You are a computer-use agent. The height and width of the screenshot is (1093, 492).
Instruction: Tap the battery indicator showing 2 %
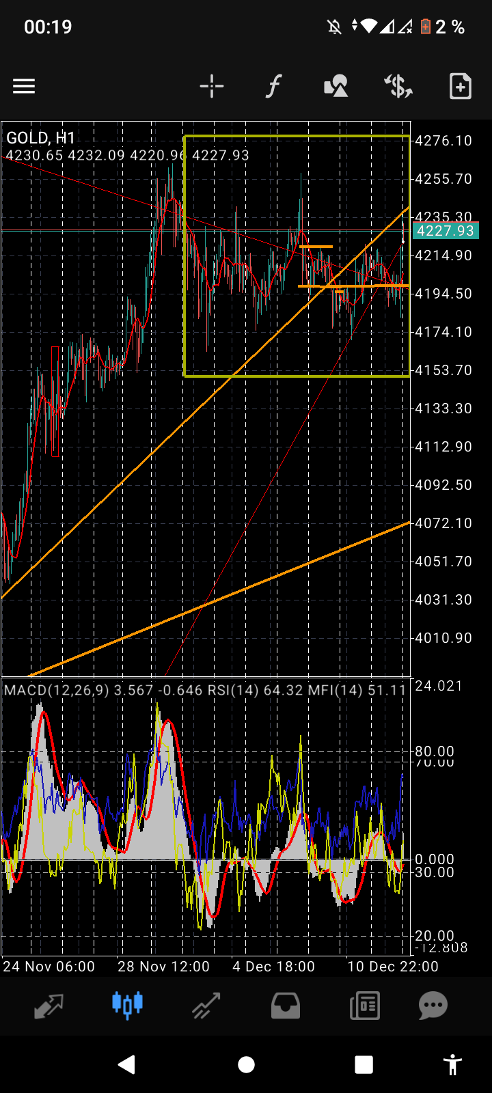click(x=442, y=27)
